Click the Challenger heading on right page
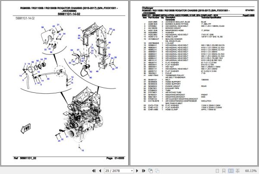Image resolution: width=259 pixels, height=174 pixels. (148, 8)
